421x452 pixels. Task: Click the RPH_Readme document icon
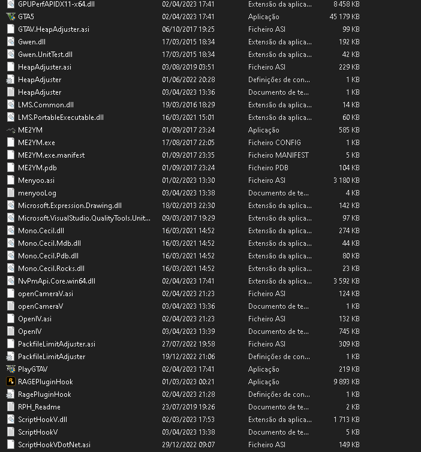(x=11, y=406)
